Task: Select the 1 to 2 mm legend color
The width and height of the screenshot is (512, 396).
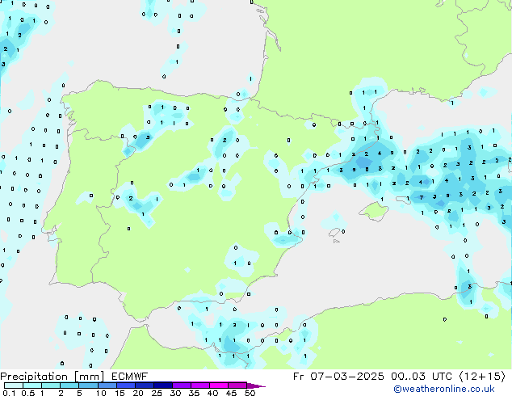Action: 51,385
